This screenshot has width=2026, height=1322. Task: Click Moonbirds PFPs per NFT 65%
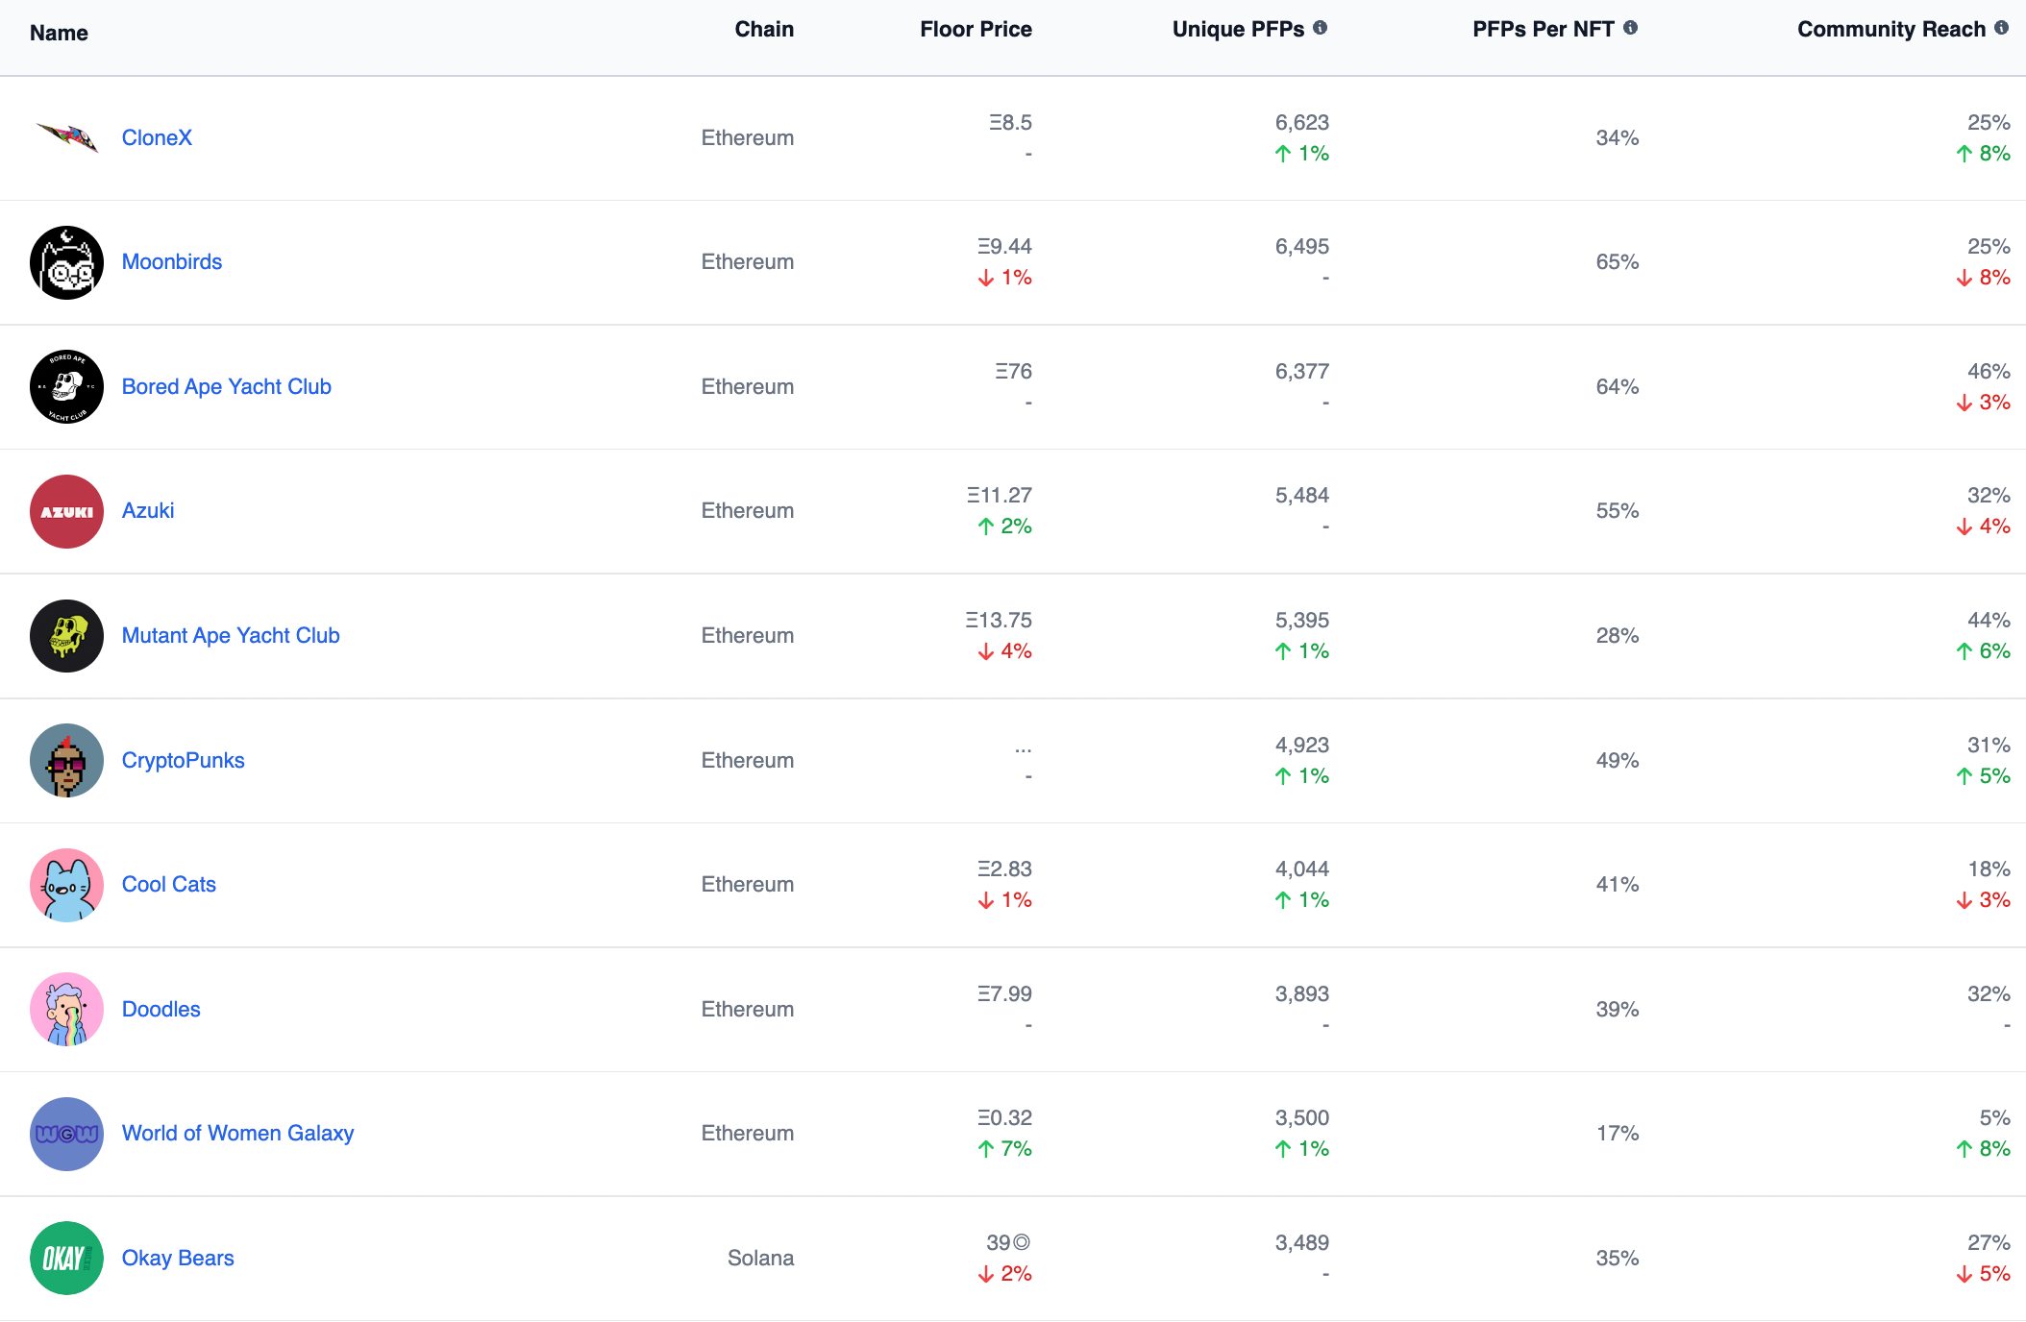tap(1618, 261)
